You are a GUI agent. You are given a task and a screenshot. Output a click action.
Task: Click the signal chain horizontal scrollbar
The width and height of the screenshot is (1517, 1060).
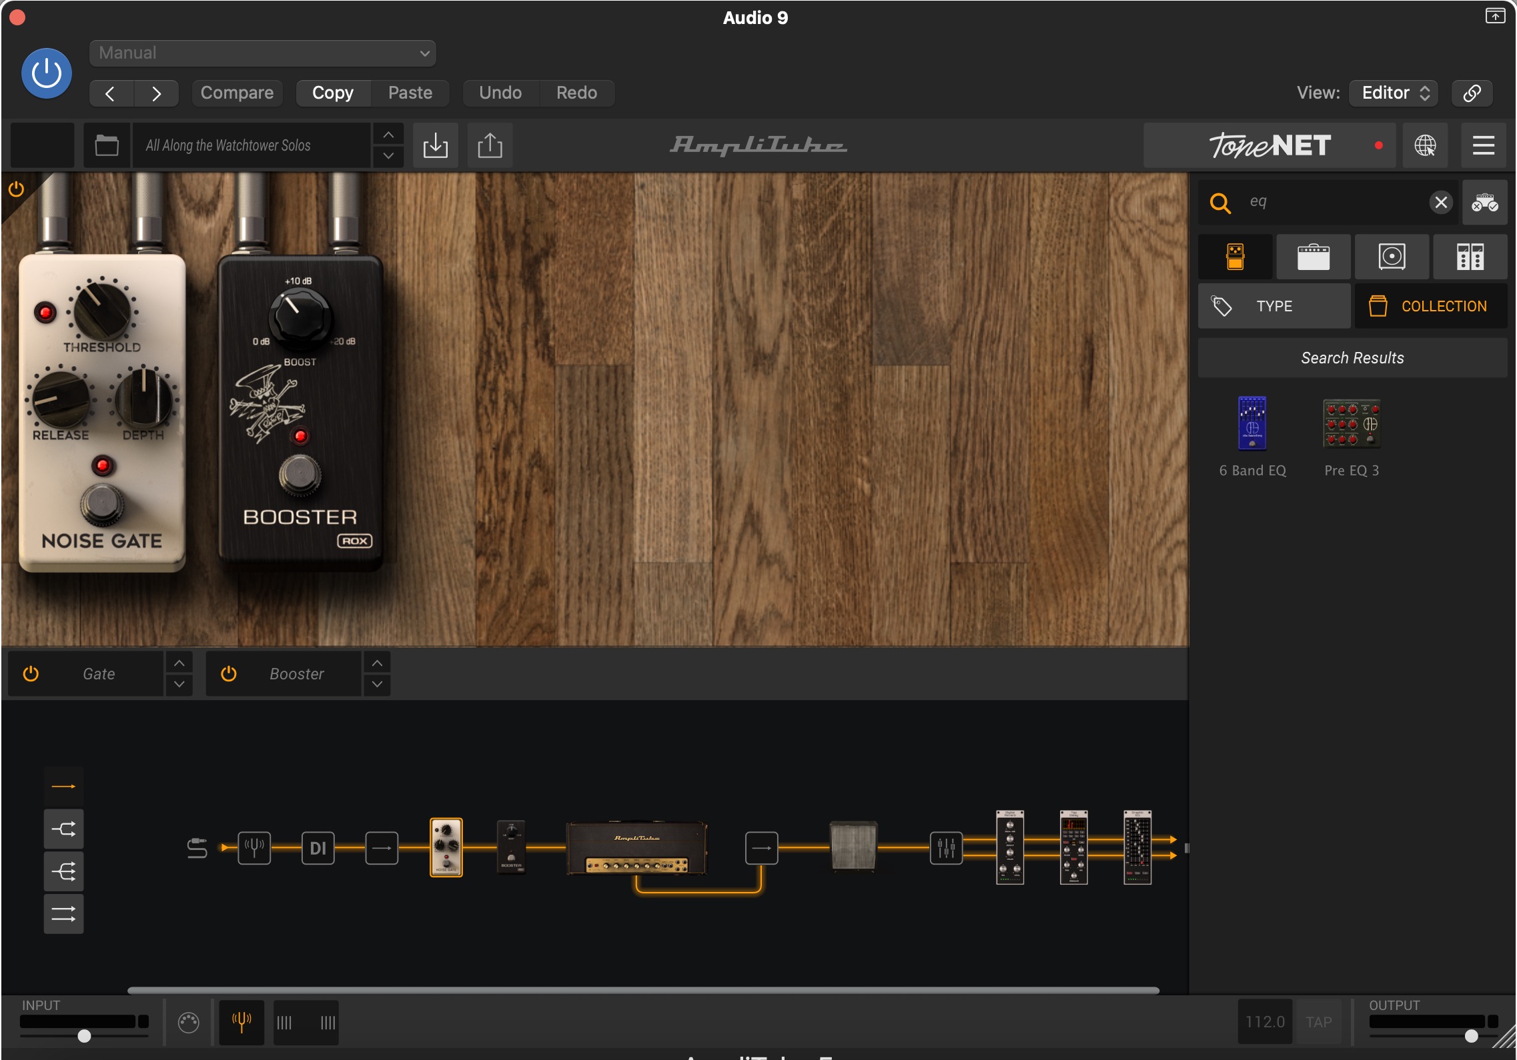643,991
